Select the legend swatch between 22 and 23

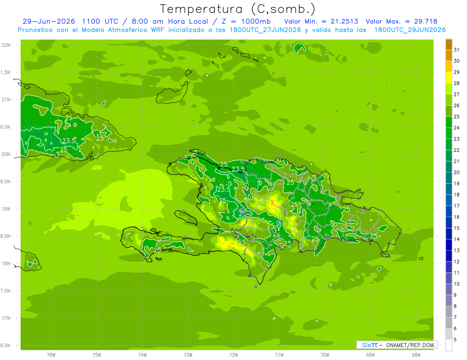449,144
